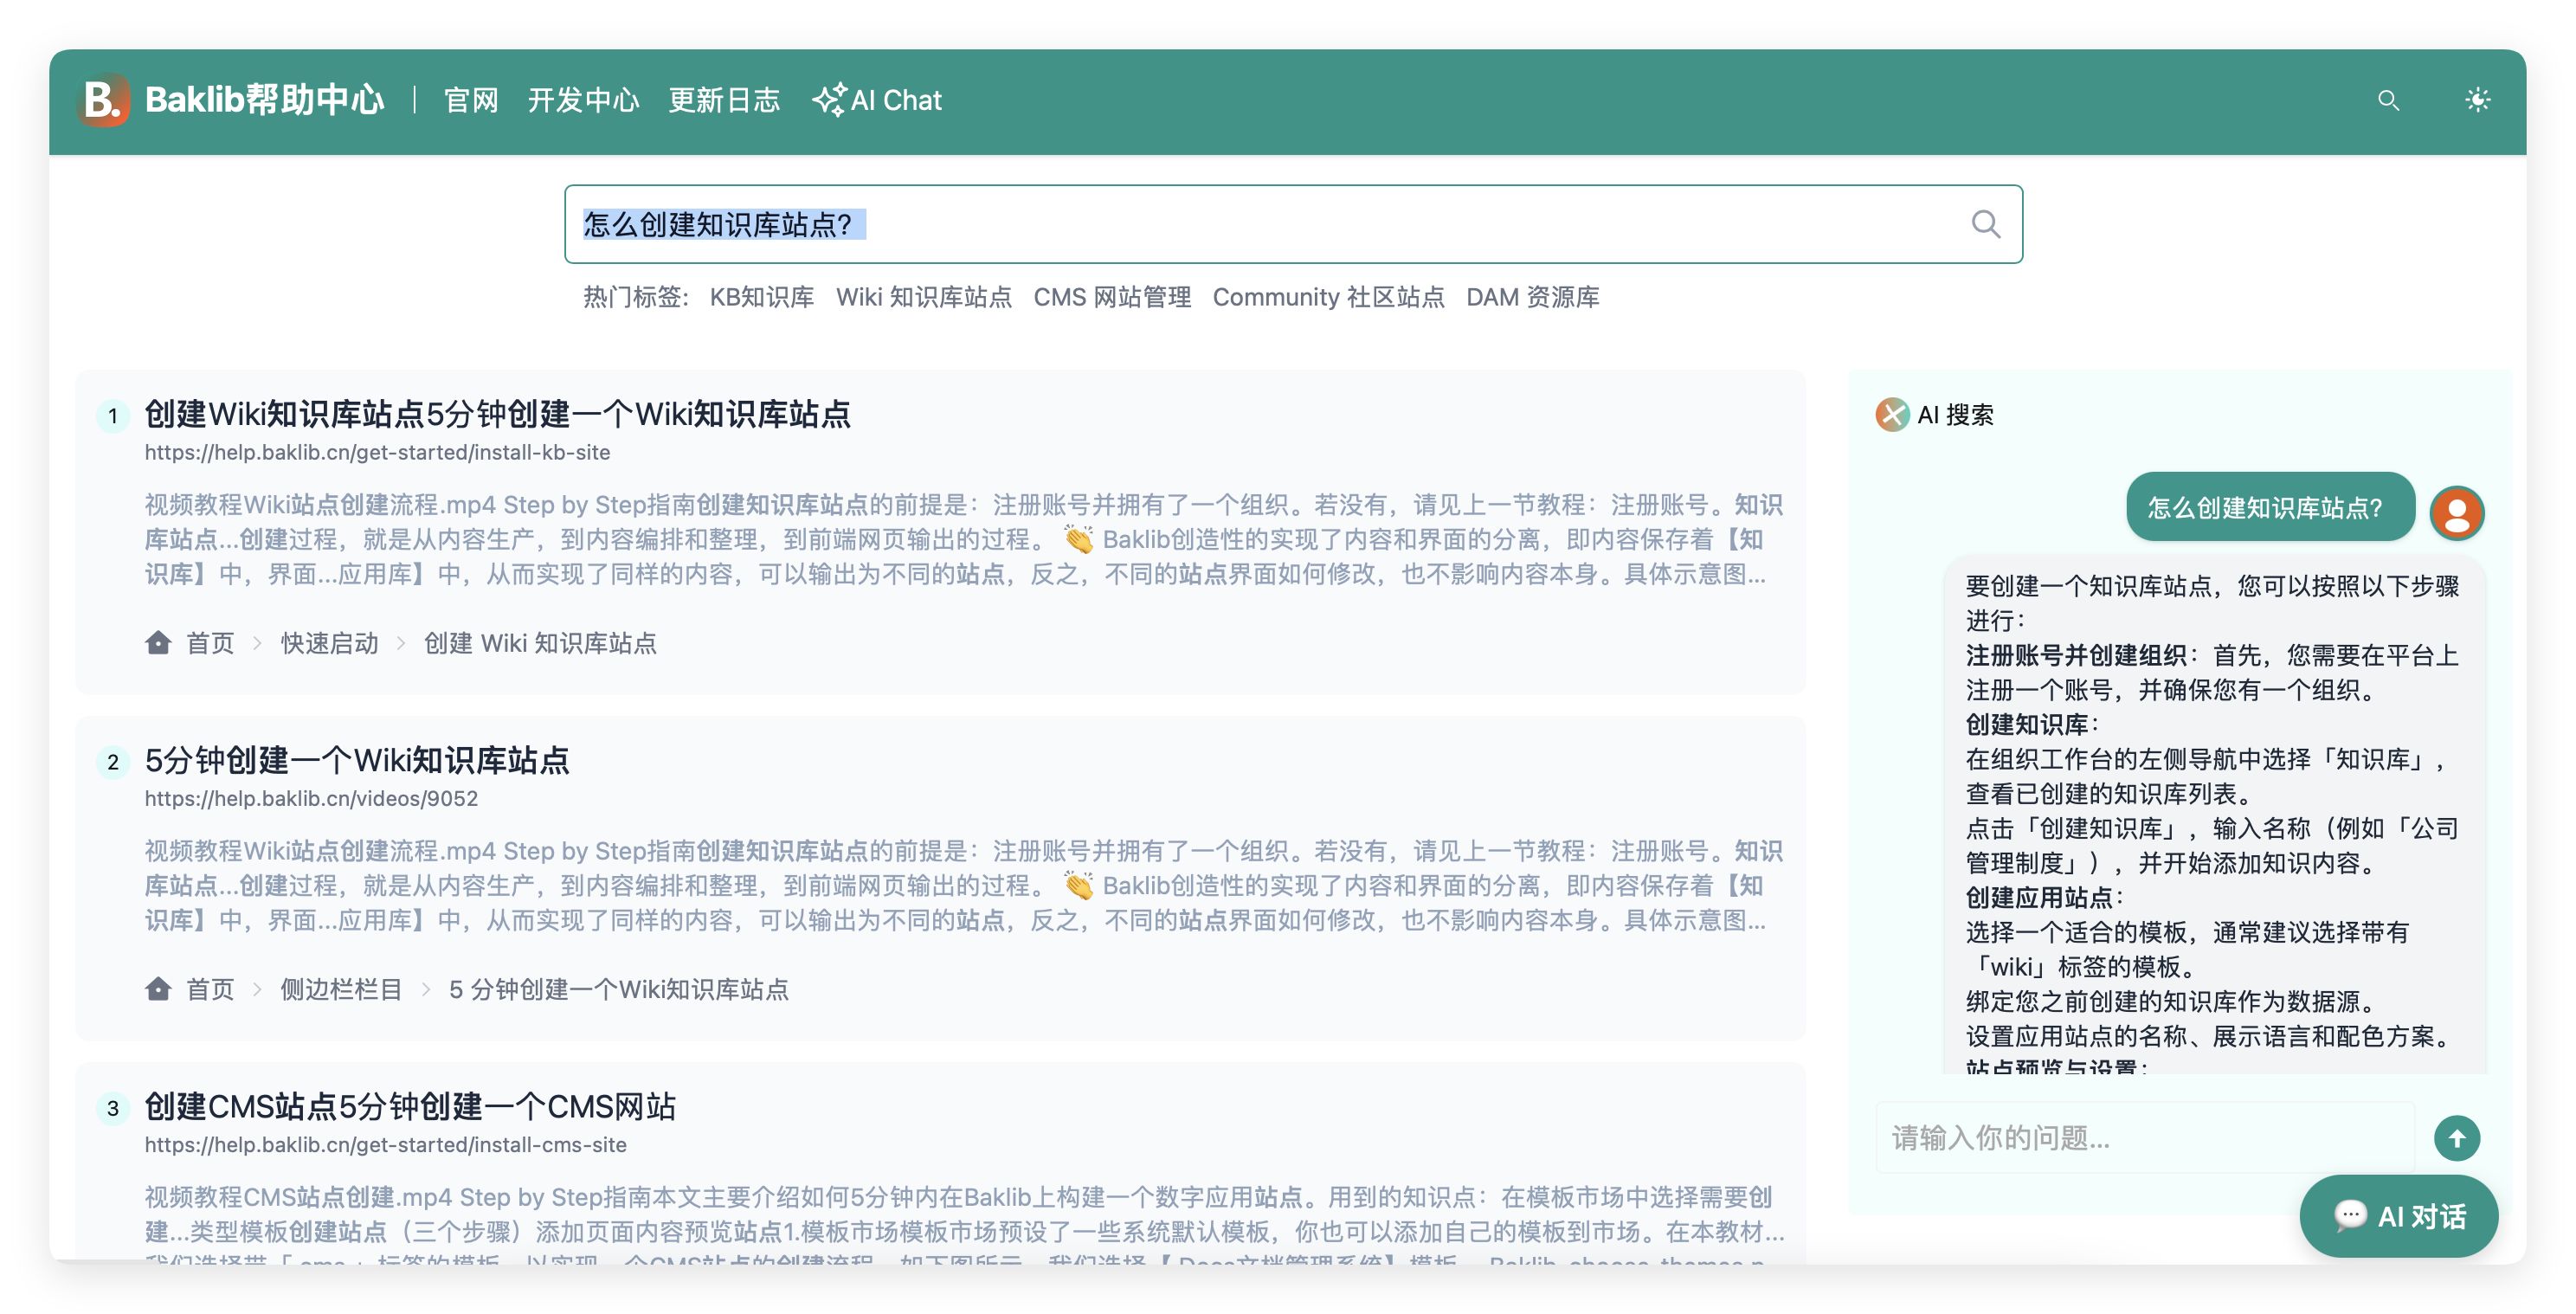The height and width of the screenshot is (1314, 2576).
Task: Open the 开发中心 menu item
Action: pos(583,100)
